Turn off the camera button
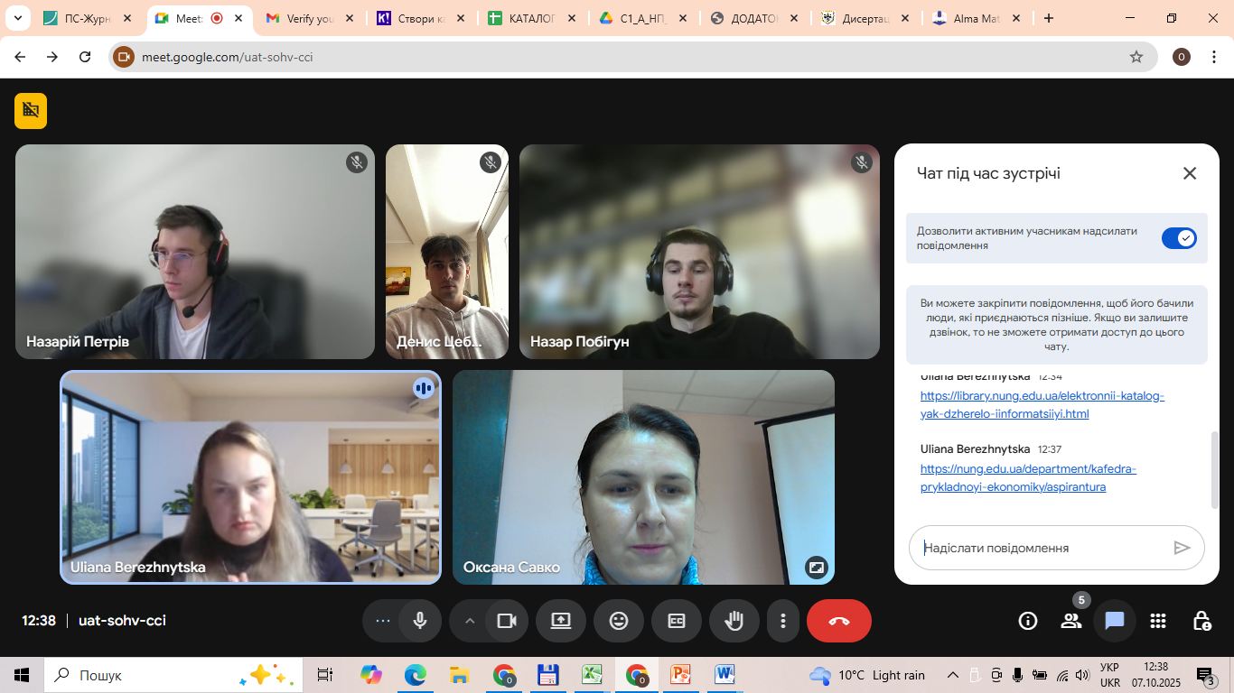 click(507, 621)
